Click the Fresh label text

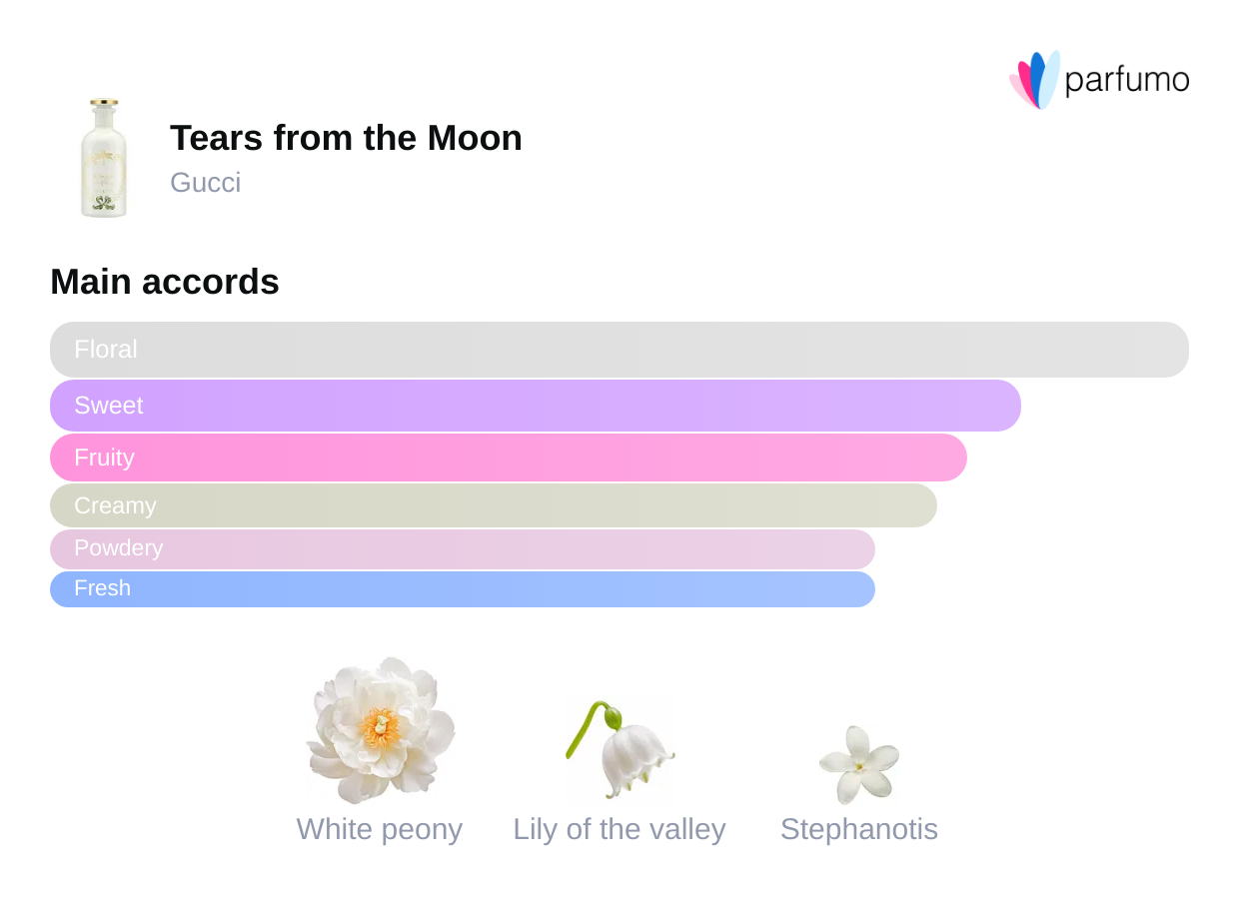(102, 588)
